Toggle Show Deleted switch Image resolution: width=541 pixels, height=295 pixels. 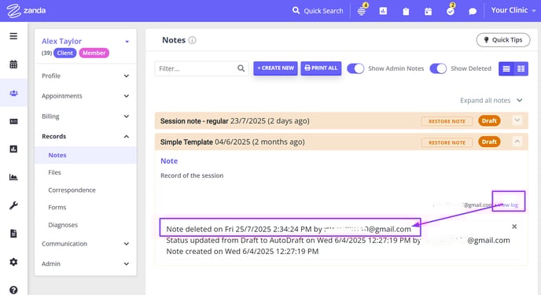(438, 68)
